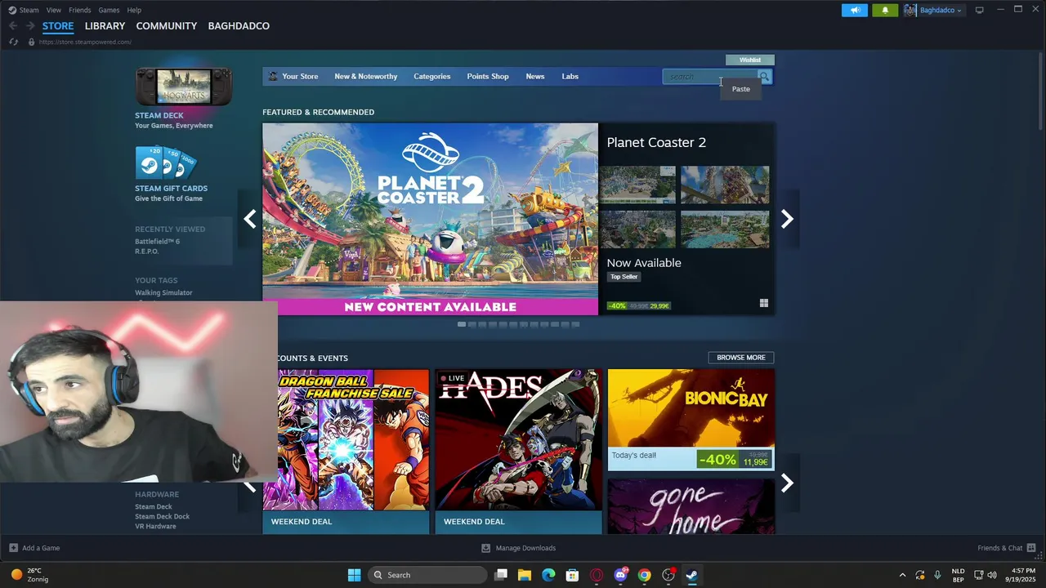Open Discord from the taskbar
The width and height of the screenshot is (1046, 588).
pyautogui.click(x=620, y=575)
